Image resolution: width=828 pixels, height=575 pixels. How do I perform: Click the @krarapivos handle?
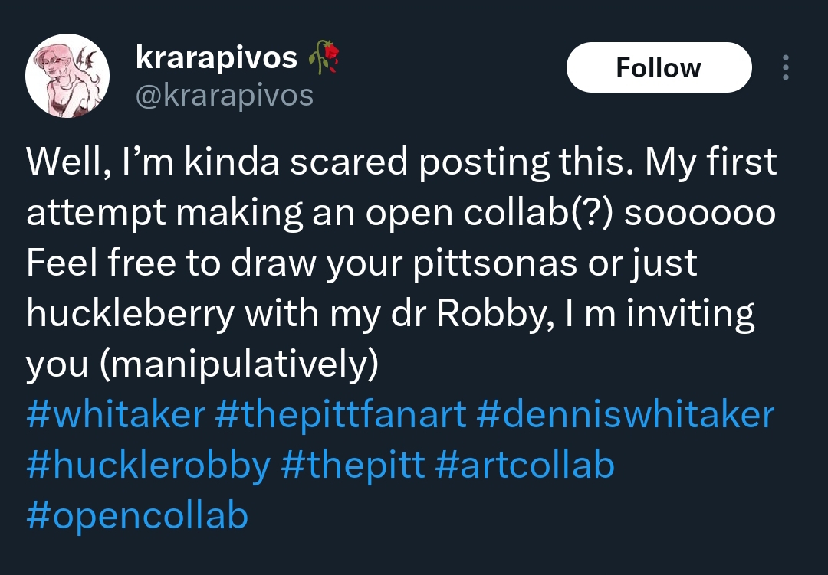click(x=225, y=95)
